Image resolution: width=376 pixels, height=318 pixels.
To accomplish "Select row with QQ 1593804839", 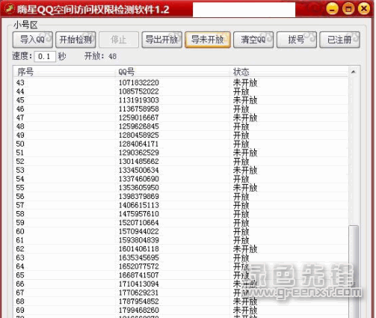I will [181, 240].
